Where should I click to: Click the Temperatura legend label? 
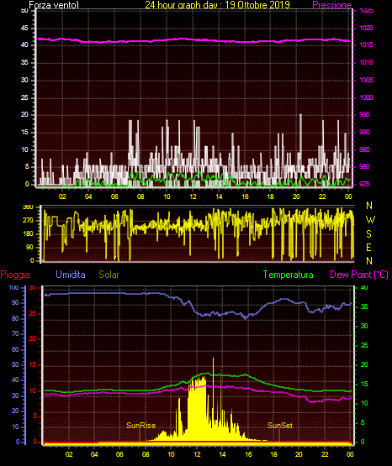point(288,275)
